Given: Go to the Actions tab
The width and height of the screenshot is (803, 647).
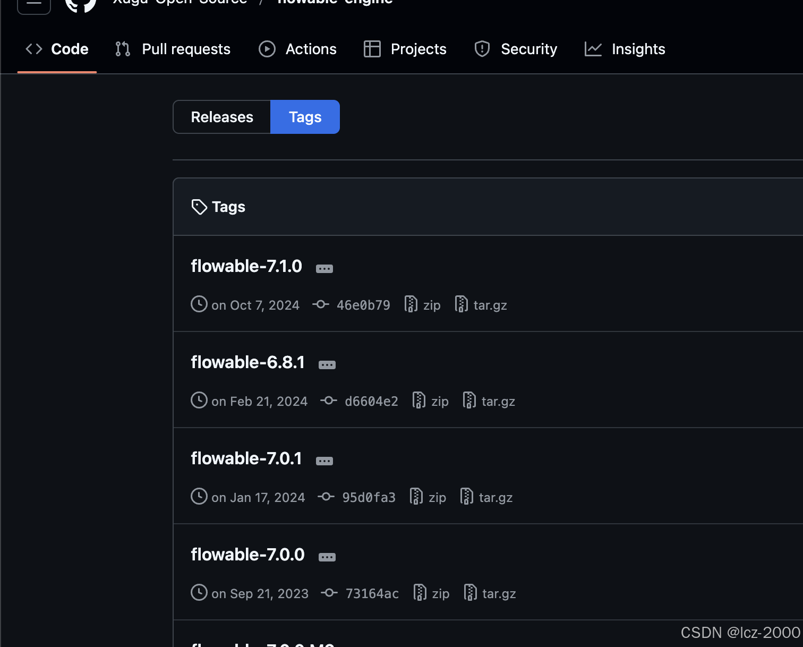Looking at the screenshot, I should coord(298,49).
